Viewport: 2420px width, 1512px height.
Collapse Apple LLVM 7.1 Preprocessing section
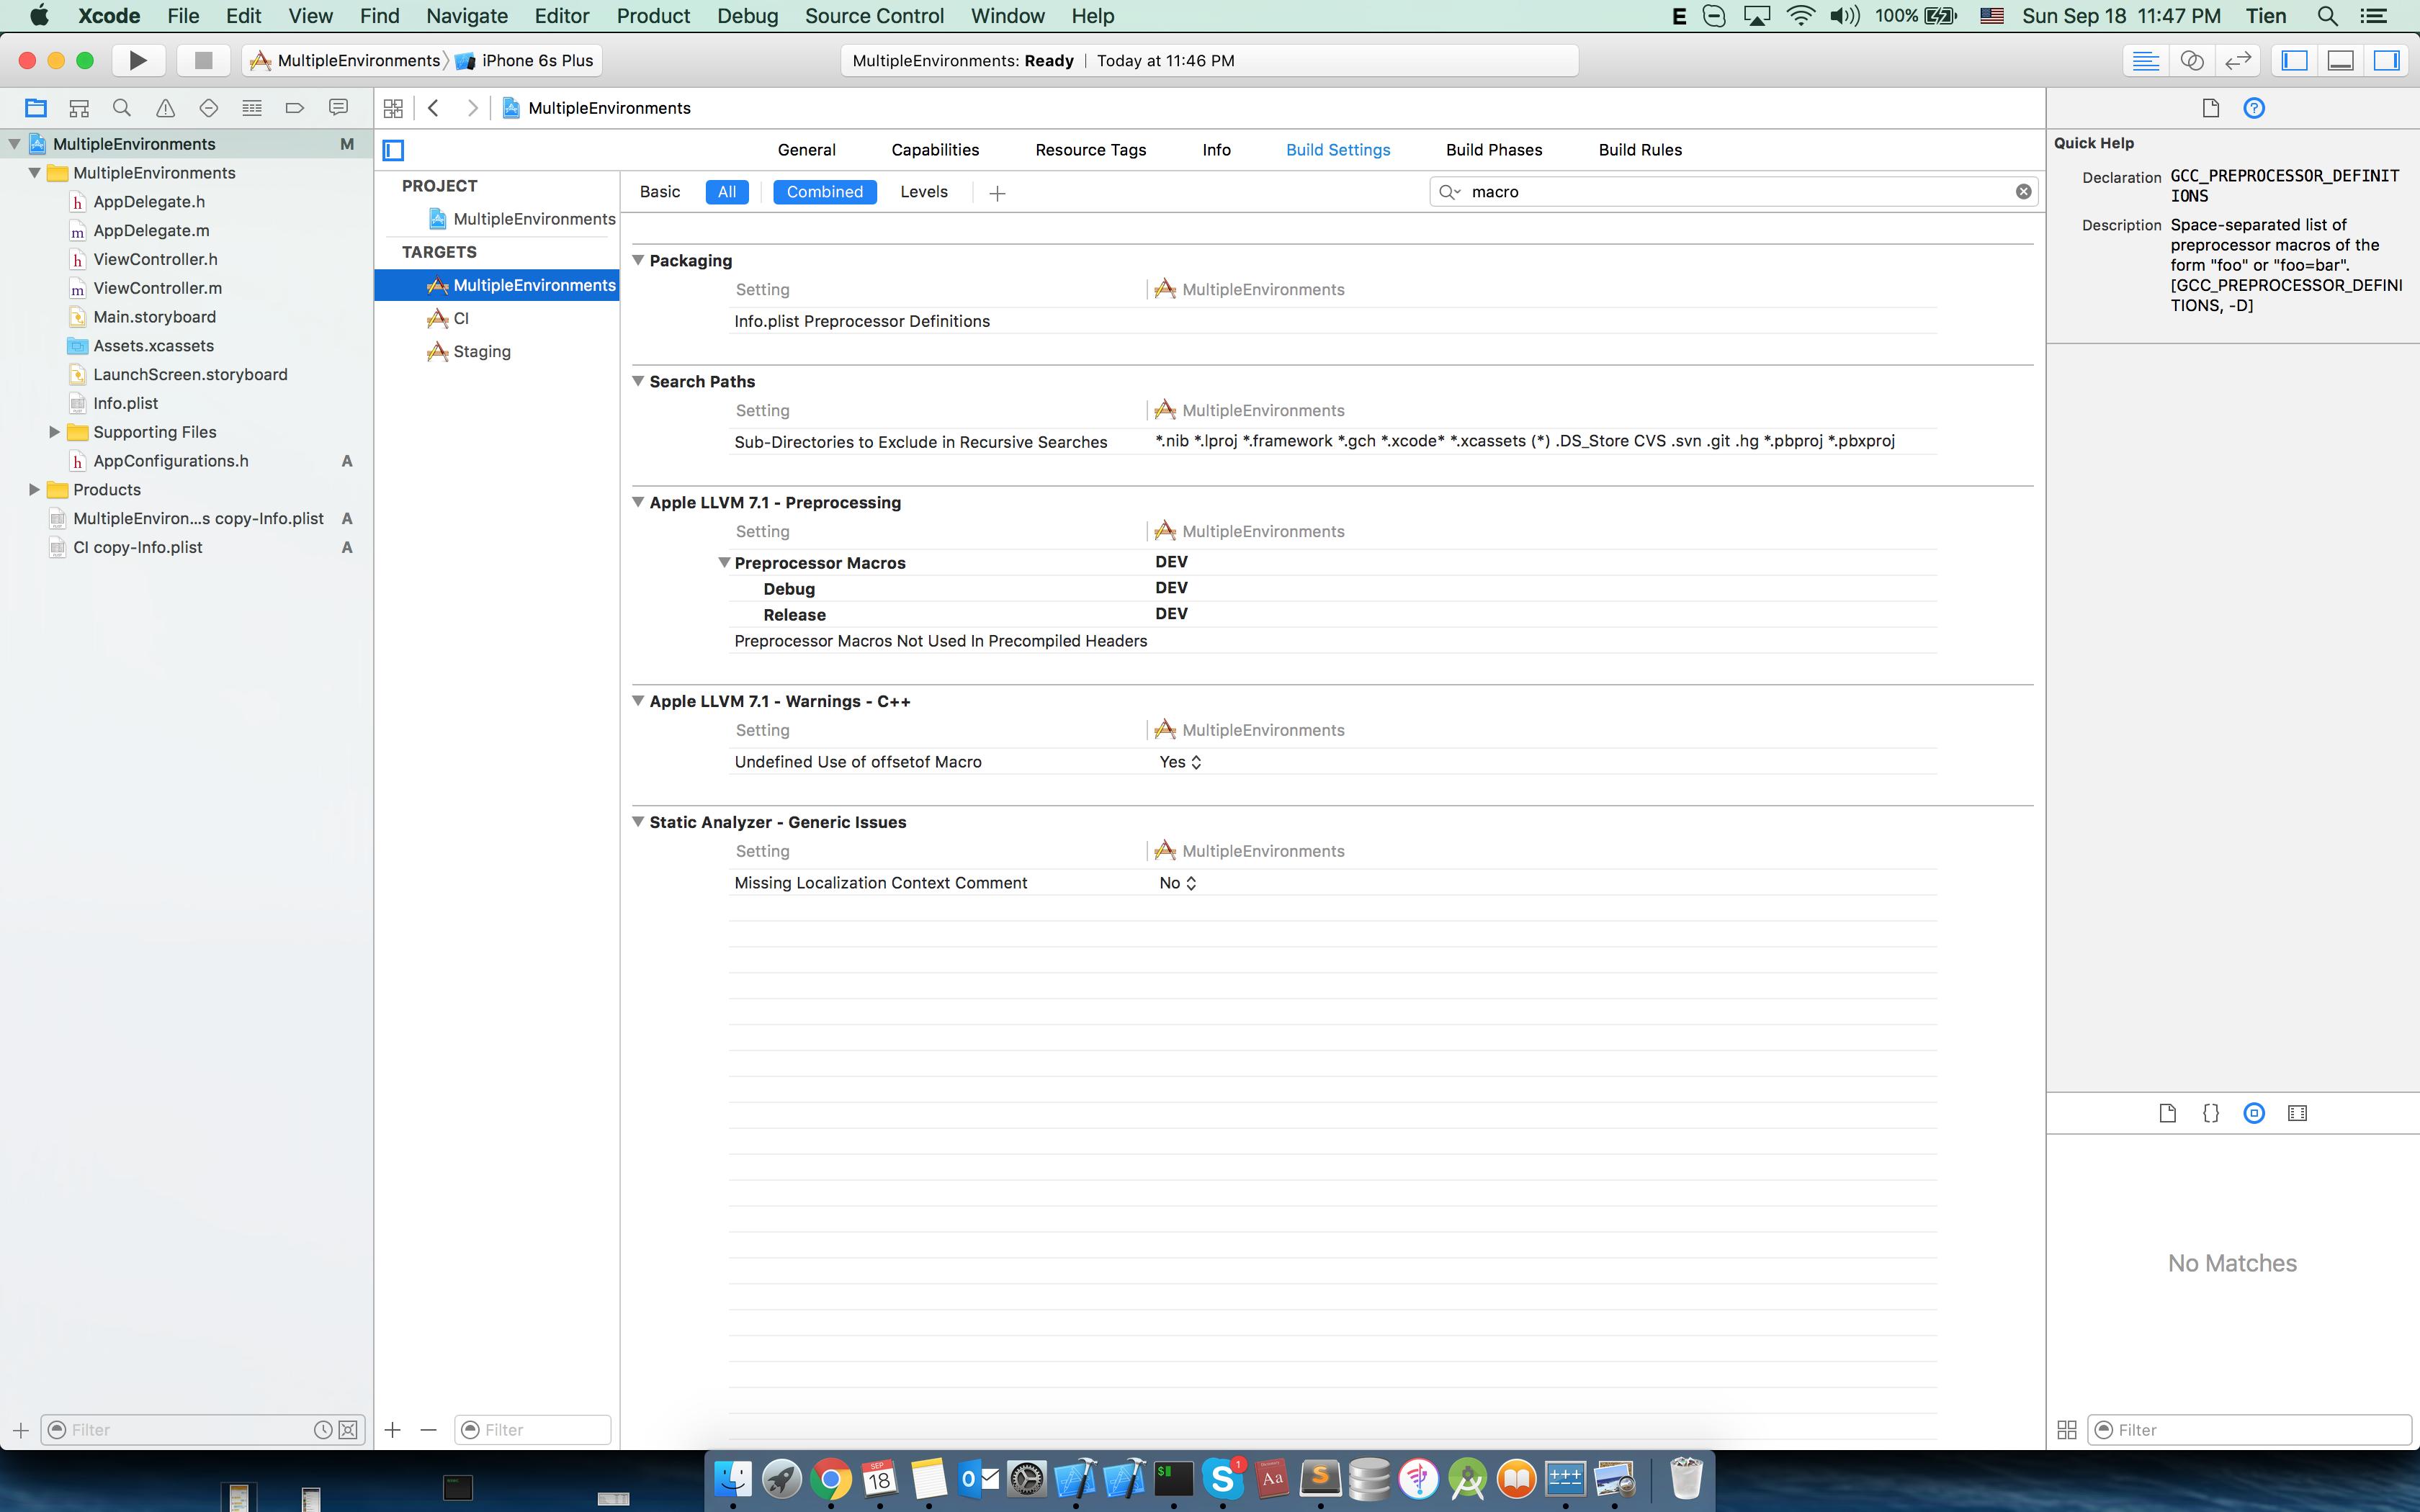click(638, 502)
